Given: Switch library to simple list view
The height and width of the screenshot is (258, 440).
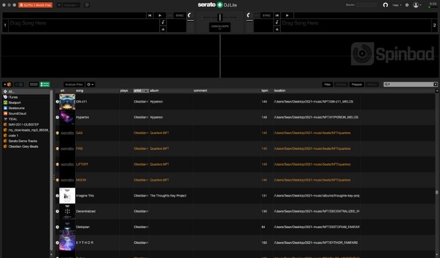Looking at the screenshot, I should 34,84.
